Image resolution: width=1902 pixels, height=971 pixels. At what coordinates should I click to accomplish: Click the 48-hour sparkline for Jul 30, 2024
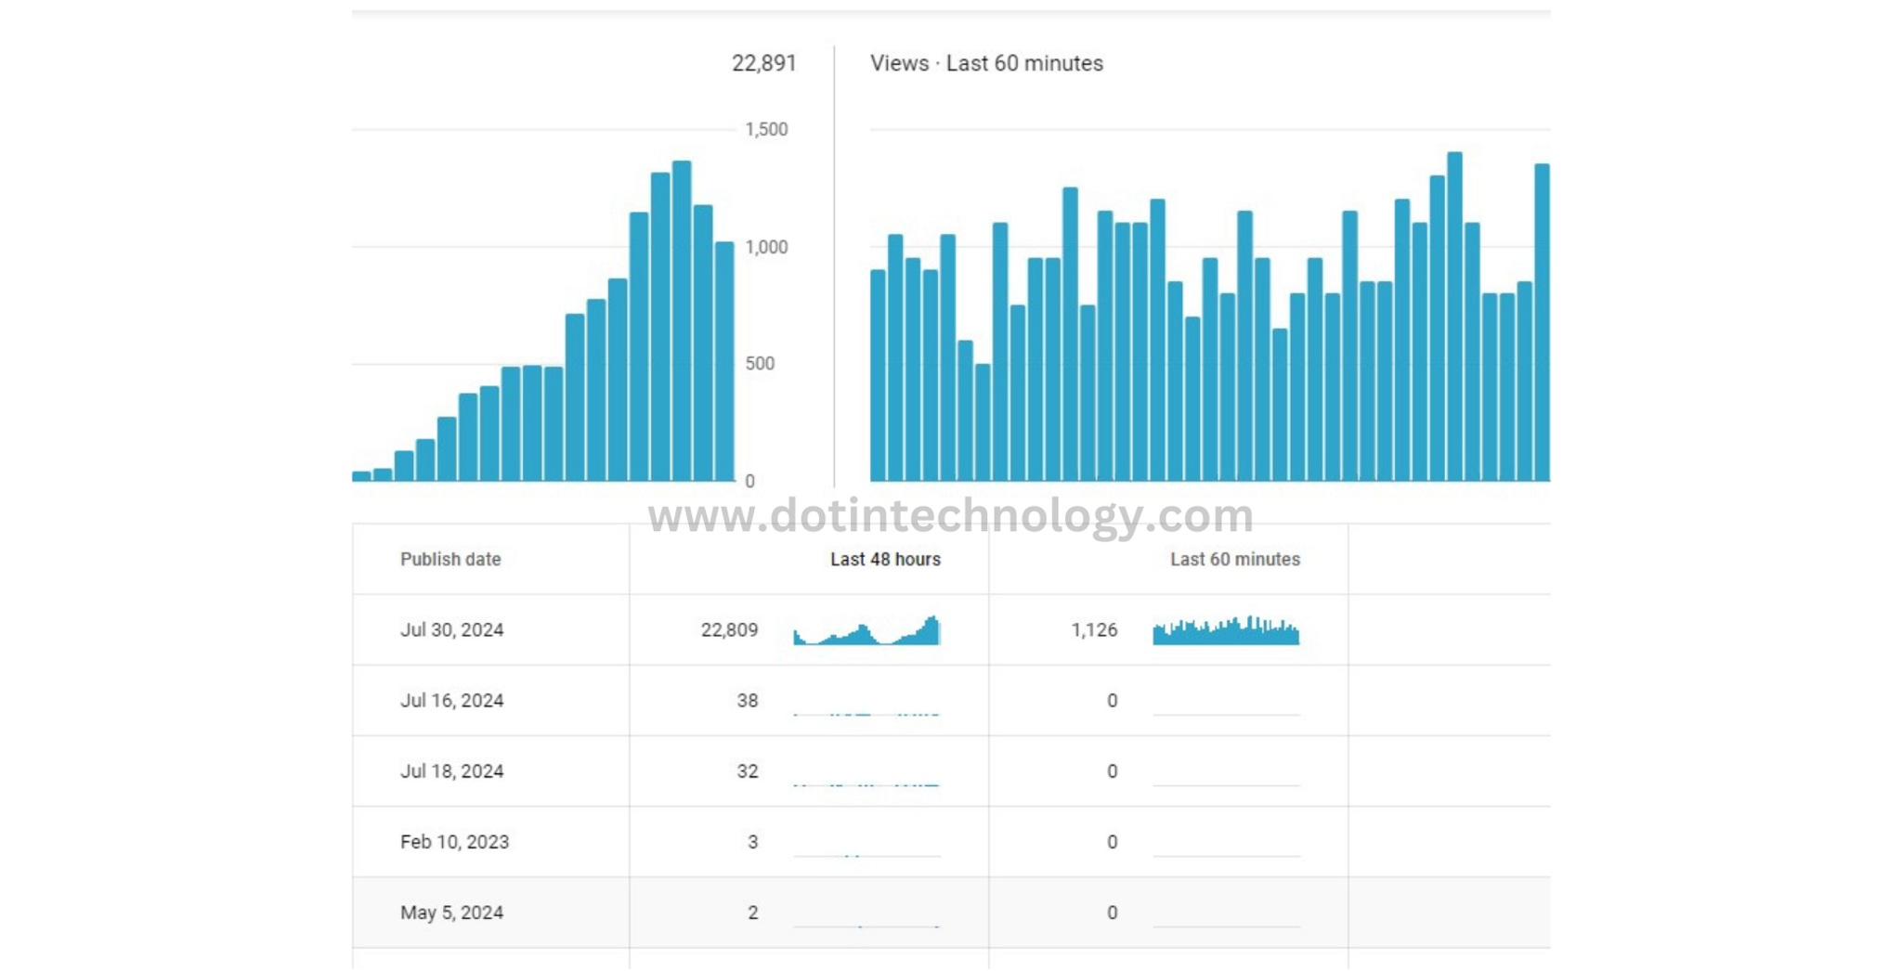pos(866,630)
